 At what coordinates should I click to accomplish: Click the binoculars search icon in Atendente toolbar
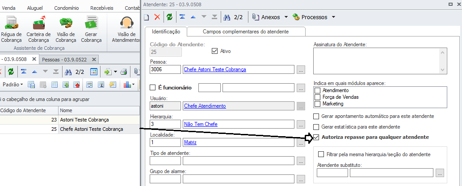[x=227, y=17]
